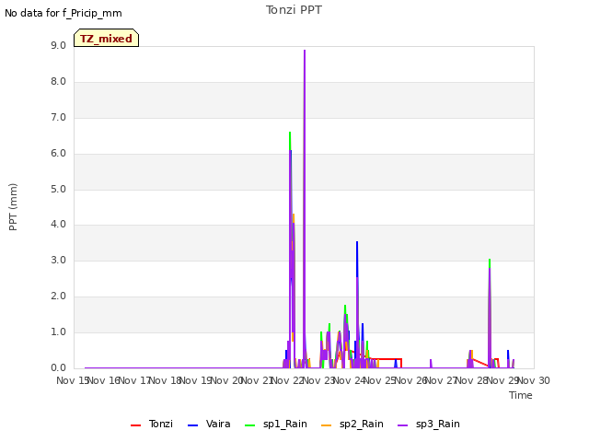This screenshot has height=442, width=589.
Task: Click the TZ_mixed annotation label
Action: [x=107, y=38]
